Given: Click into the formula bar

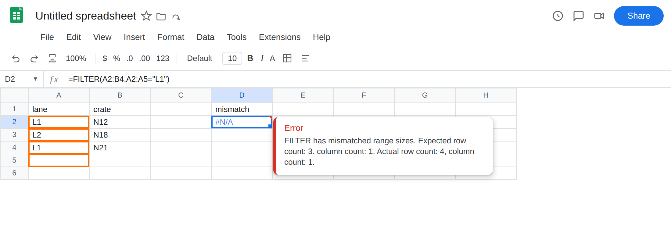Looking at the screenshot, I should point(366,79).
